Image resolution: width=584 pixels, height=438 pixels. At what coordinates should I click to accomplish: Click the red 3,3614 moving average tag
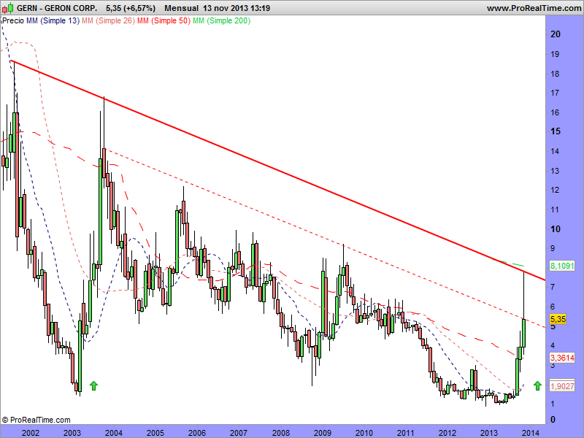[x=562, y=358]
